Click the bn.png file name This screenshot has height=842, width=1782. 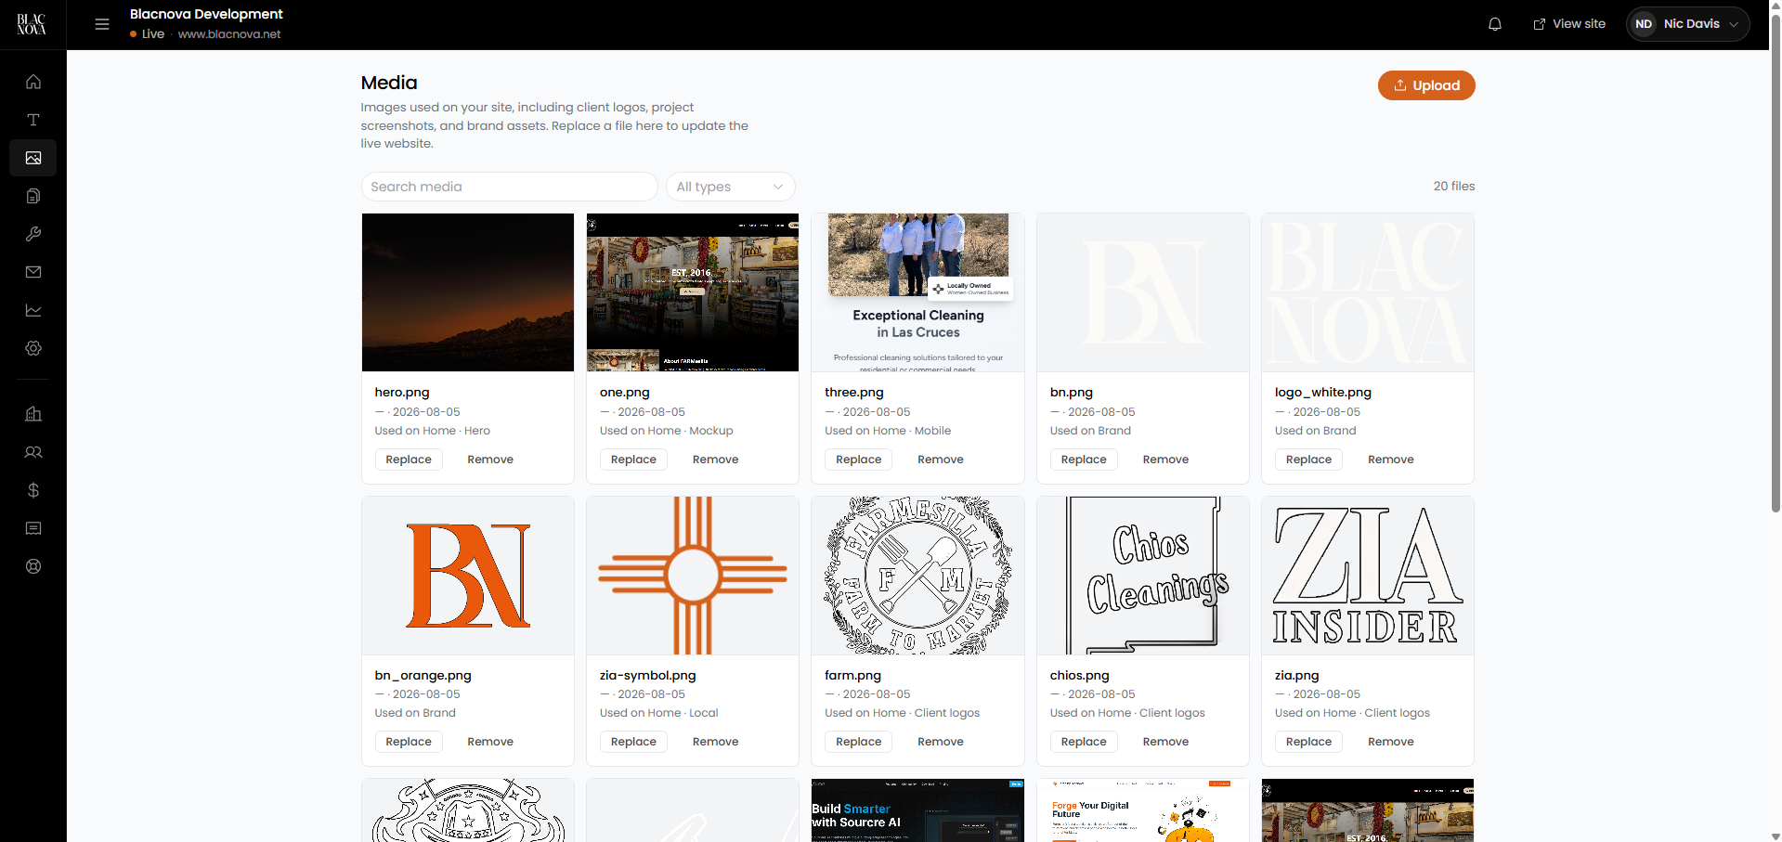[x=1071, y=393]
